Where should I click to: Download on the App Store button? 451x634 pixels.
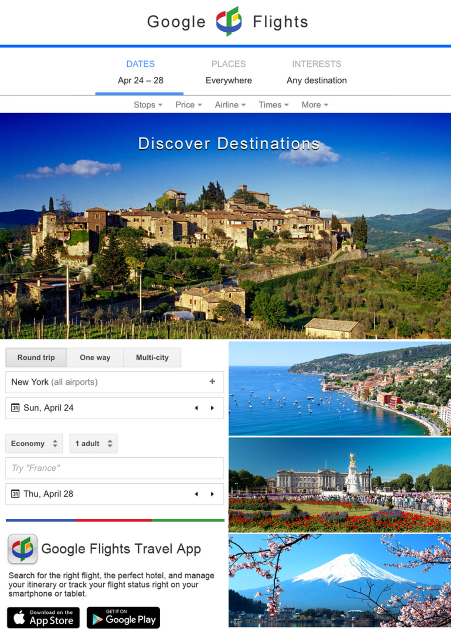(x=43, y=617)
